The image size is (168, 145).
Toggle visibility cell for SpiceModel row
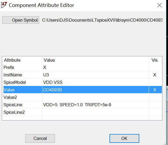[155, 82]
